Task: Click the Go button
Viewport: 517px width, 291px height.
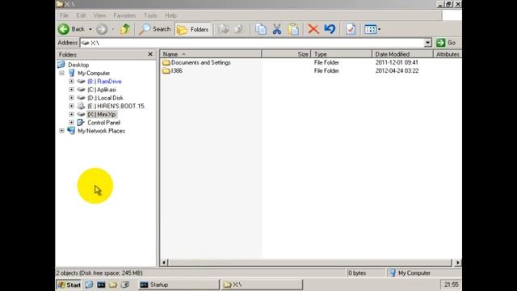Action: click(446, 43)
